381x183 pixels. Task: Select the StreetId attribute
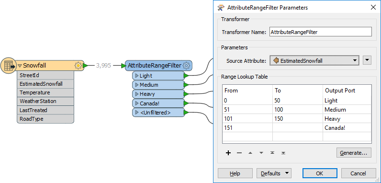pyautogui.click(x=45, y=75)
